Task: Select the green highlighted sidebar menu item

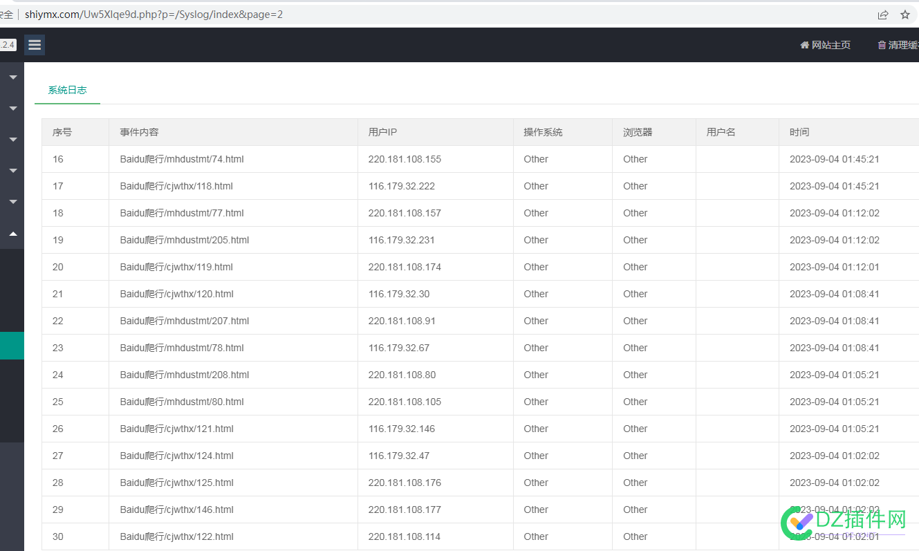Action: 12,346
